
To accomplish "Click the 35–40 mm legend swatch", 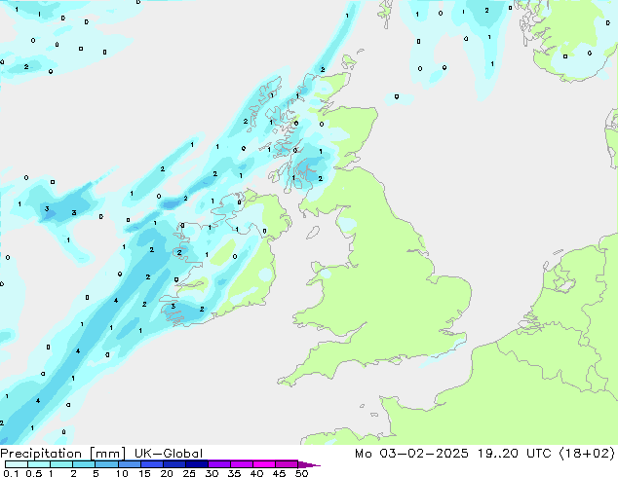I will click(242, 464).
